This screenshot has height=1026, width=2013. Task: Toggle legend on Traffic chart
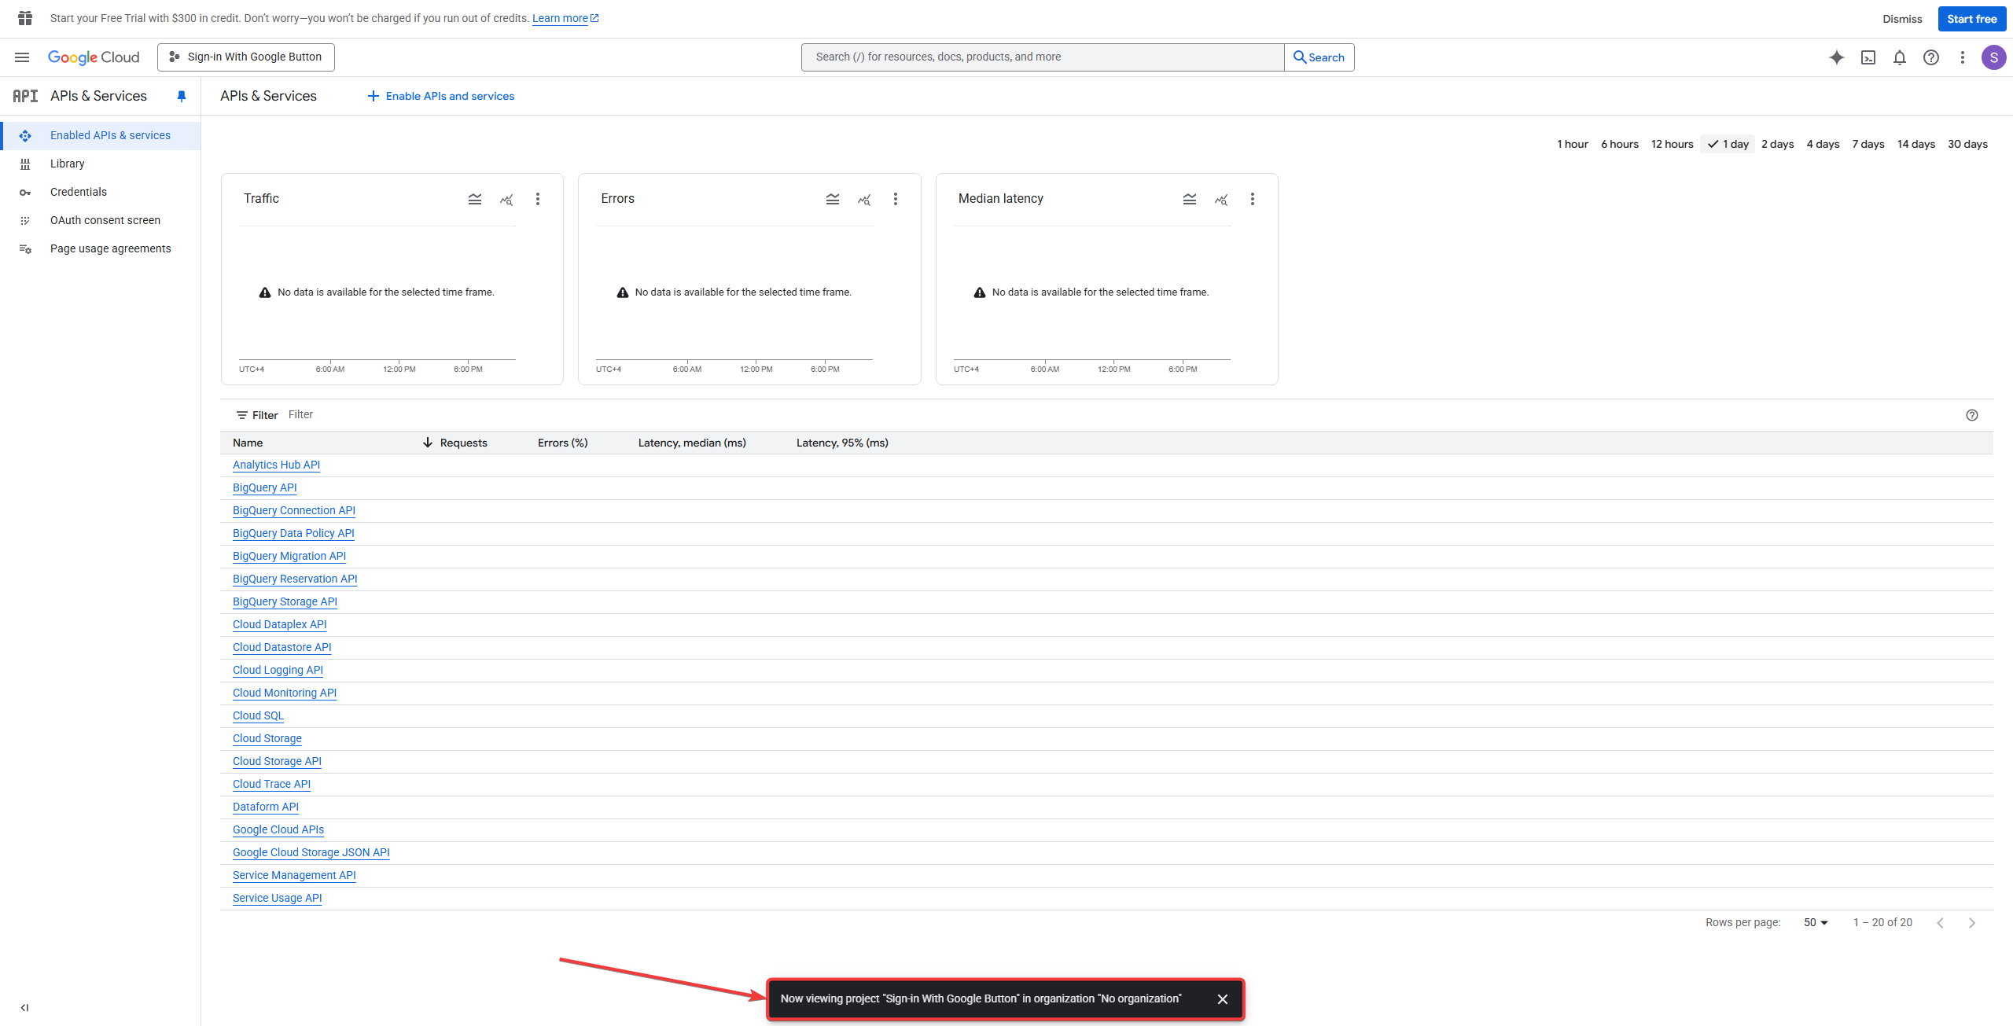475,199
